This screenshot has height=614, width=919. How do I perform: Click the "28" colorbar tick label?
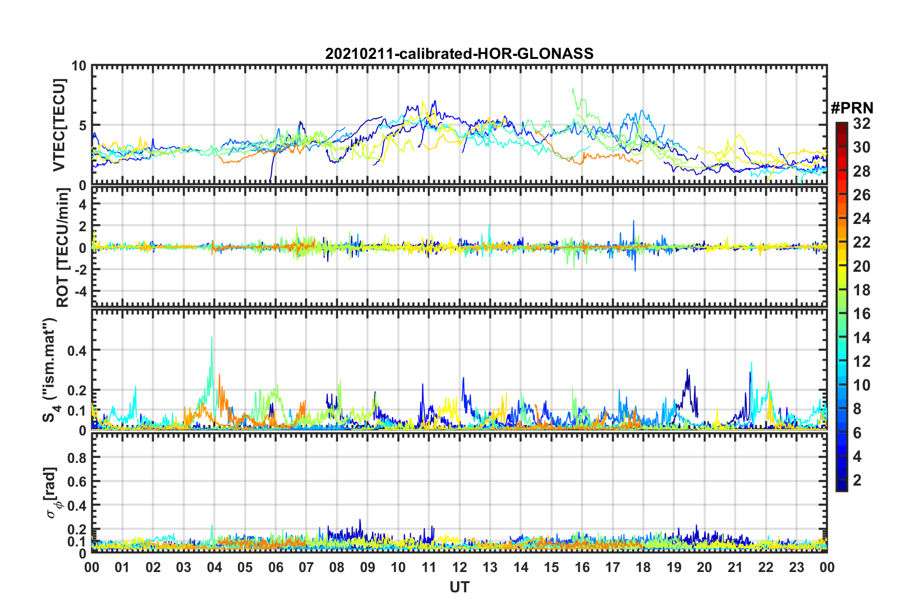pyautogui.click(x=862, y=171)
